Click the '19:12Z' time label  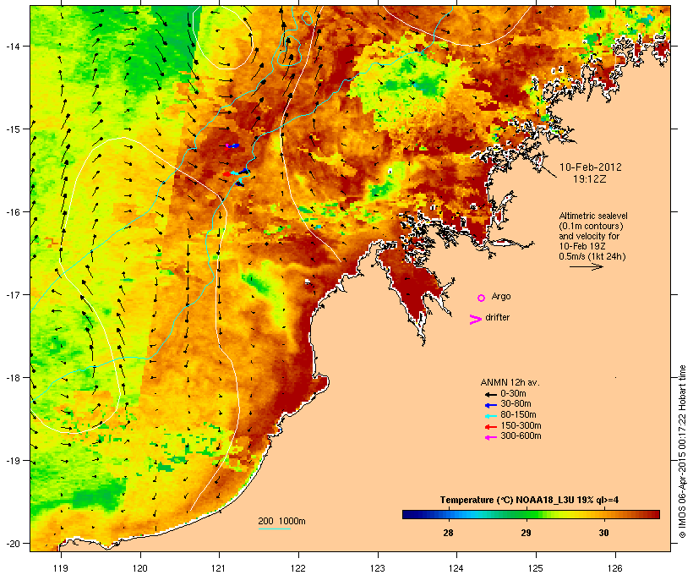coord(590,179)
